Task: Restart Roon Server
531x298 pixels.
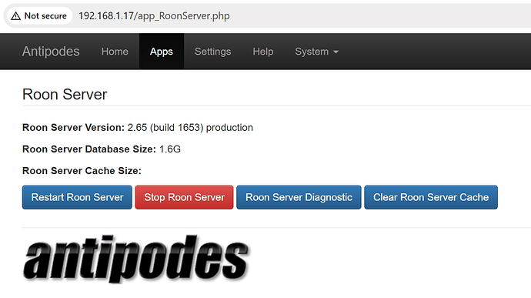Action: [x=77, y=197]
